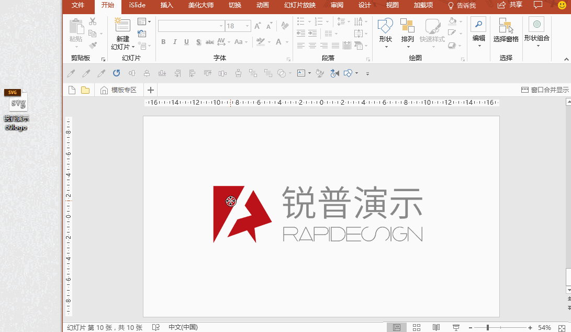Click the Selection Pane (选择窗格) icon
The width and height of the screenshot is (571, 332).
[506, 26]
